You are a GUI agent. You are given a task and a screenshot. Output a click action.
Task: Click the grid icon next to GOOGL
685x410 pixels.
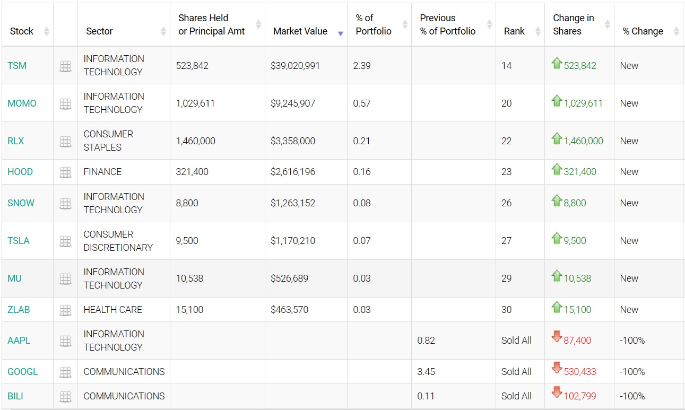65,372
